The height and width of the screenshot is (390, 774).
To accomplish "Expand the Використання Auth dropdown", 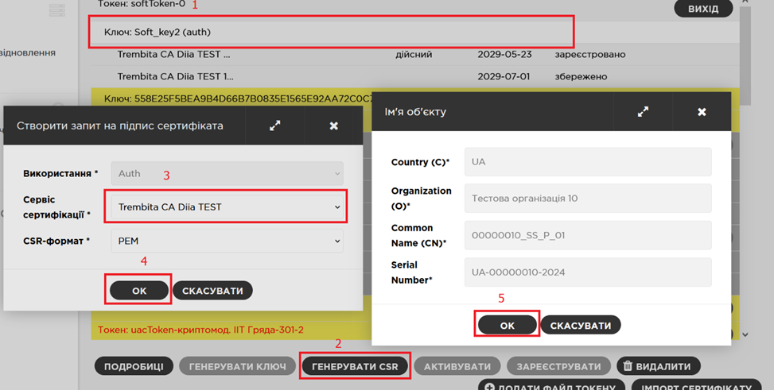I will [227, 173].
